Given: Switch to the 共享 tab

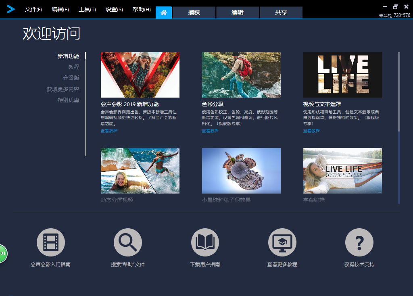Looking at the screenshot, I should click(281, 13).
